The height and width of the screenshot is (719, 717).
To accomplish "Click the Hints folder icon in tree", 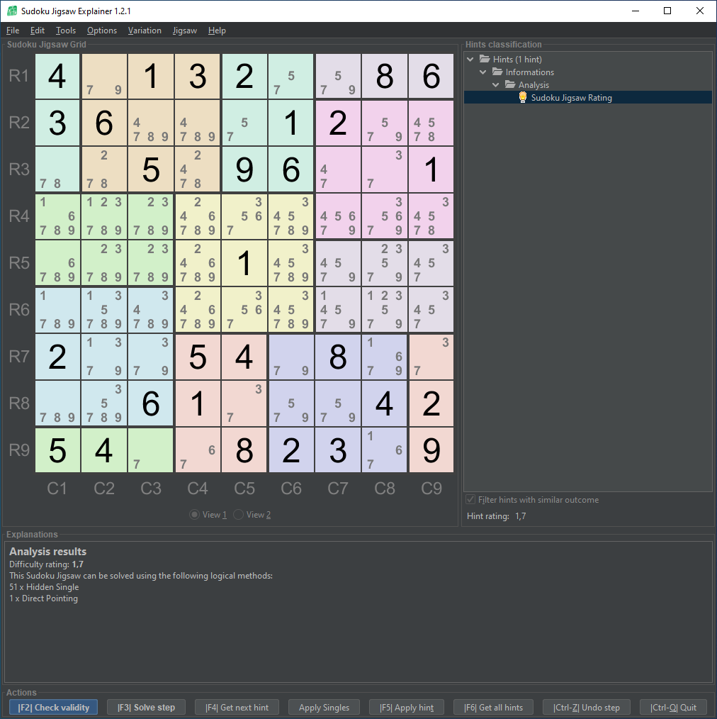I will [x=485, y=60].
